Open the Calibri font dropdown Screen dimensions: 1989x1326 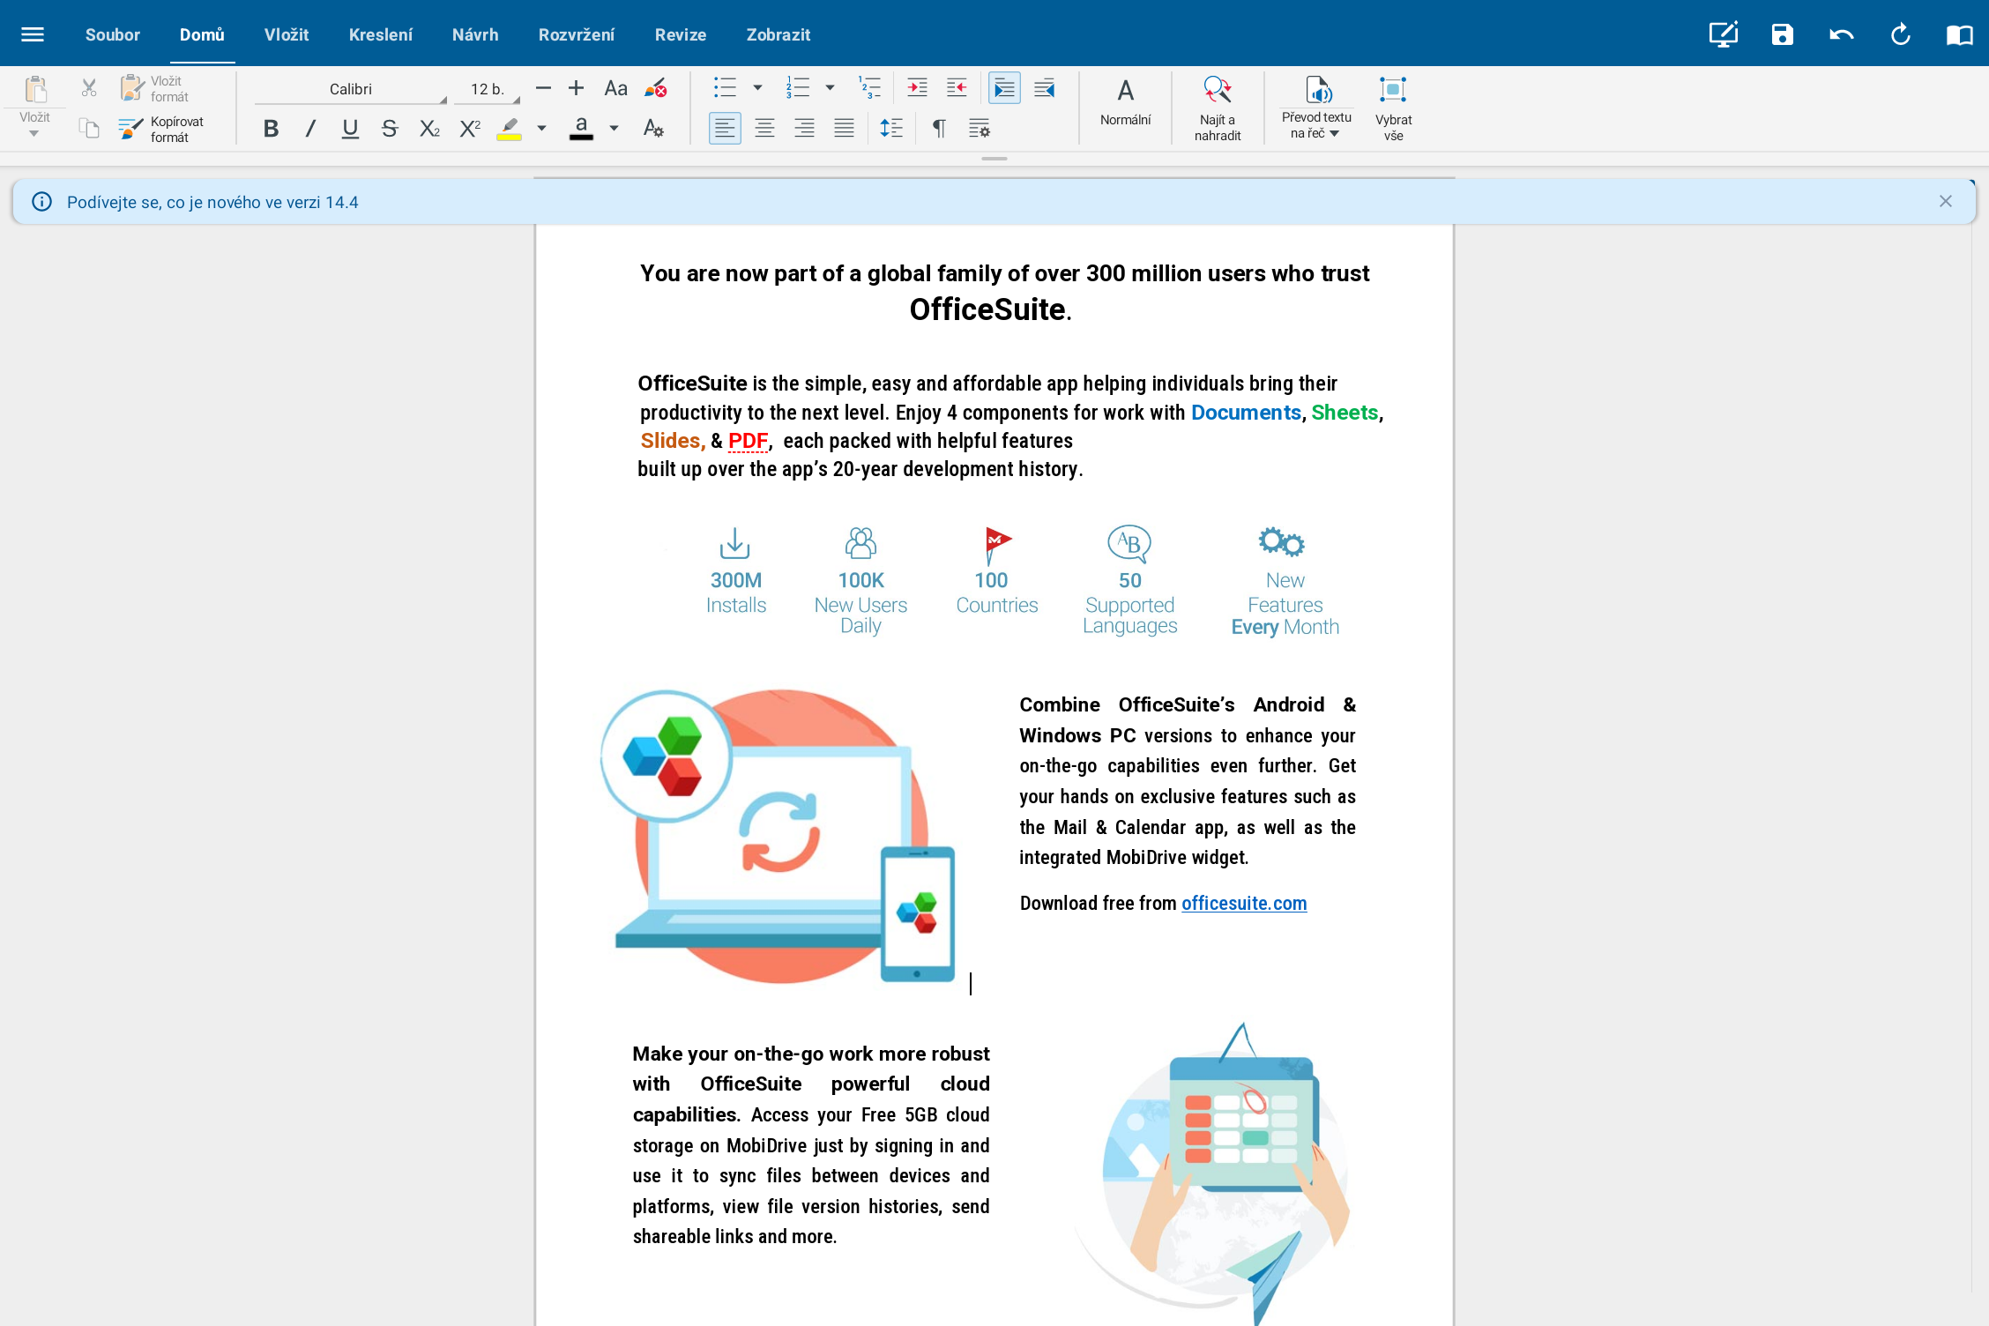[351, 89]
